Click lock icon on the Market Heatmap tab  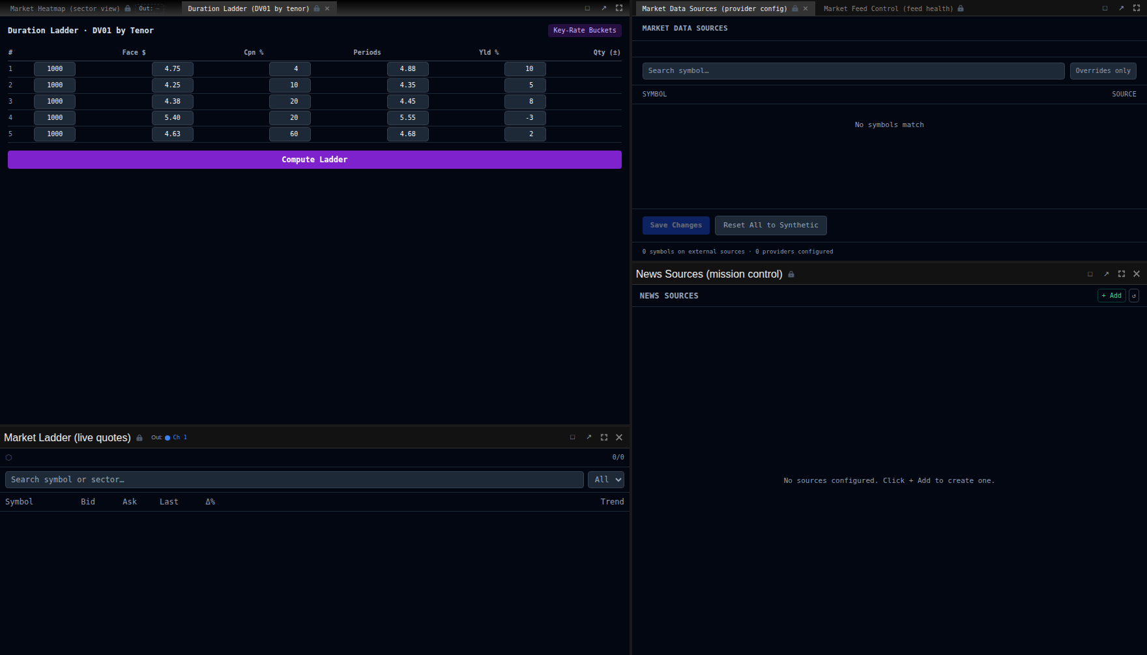click(x=128, y=8)
